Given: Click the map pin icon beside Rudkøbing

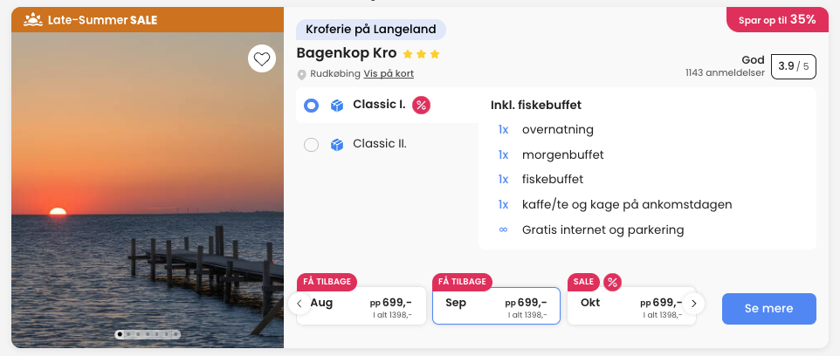Looking at the screenshot, I should point(301,74).
